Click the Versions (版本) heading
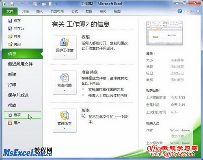Viewport: 203px width, 160px height. (86, 110)
